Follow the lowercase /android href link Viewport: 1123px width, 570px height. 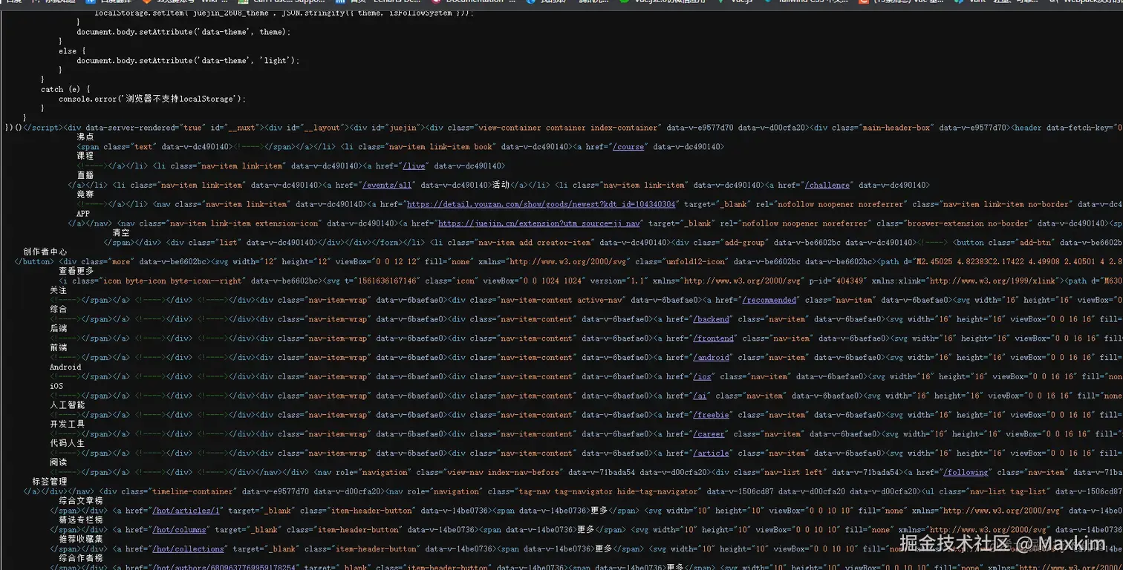point(712,358)
